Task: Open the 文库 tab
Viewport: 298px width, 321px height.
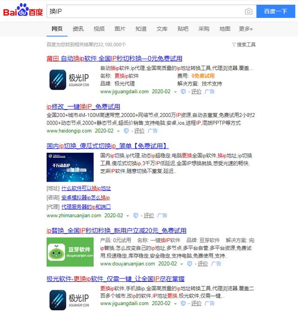Action: pos(162,29)
